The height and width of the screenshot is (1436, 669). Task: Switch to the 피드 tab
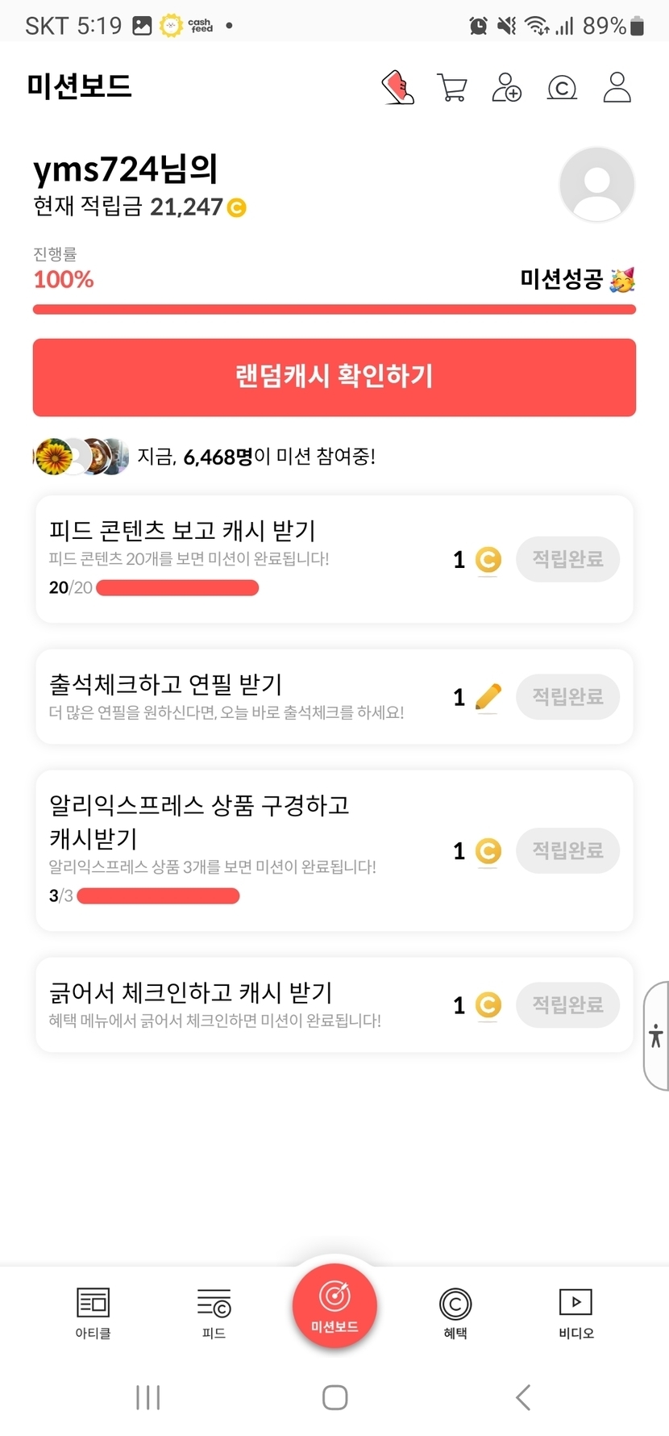pyautogui.click(x=214, y=1313)
